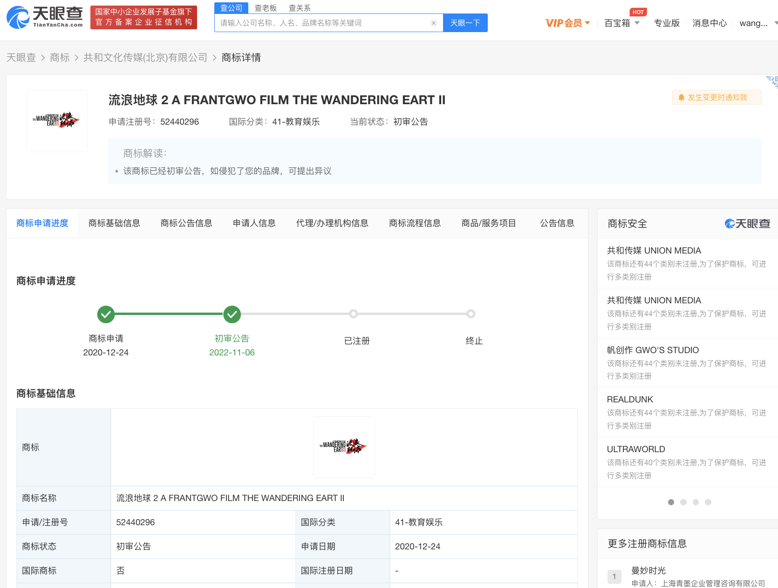Screen dimensions: 778x588
Task: Open 上海青墨企业管理咨询有限公司 applicant link
Action: point(713,583)
